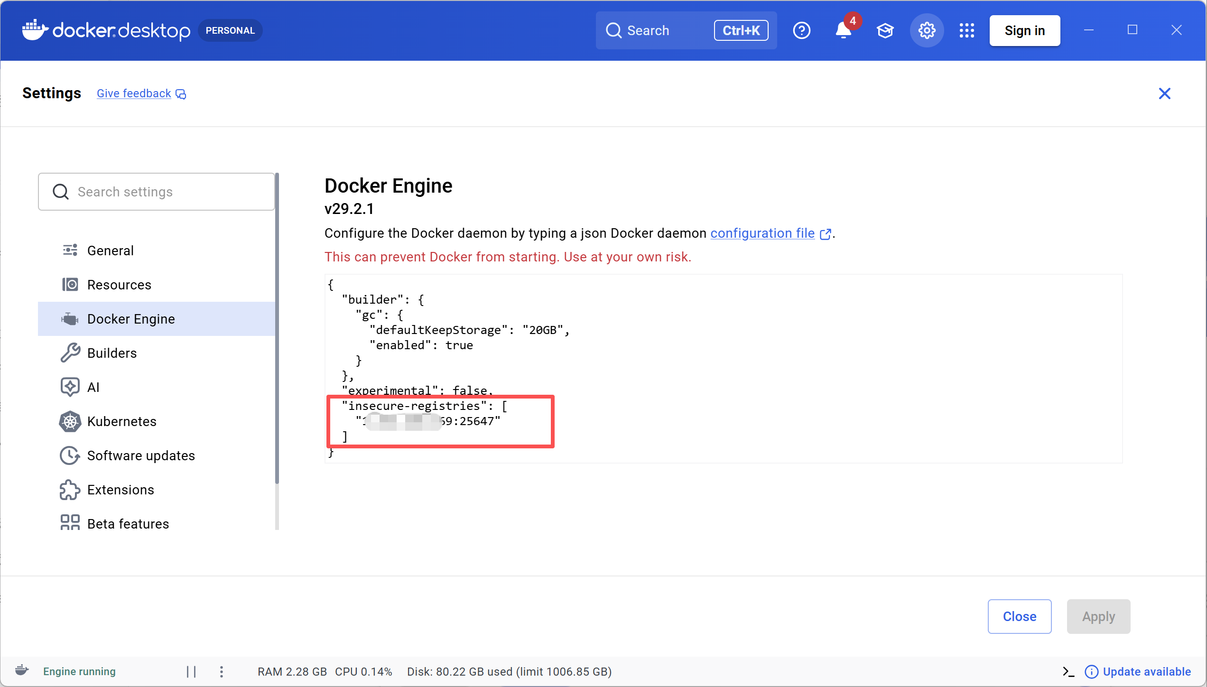
Task: Open the configuration file link
Action: [x=762, y=233]
